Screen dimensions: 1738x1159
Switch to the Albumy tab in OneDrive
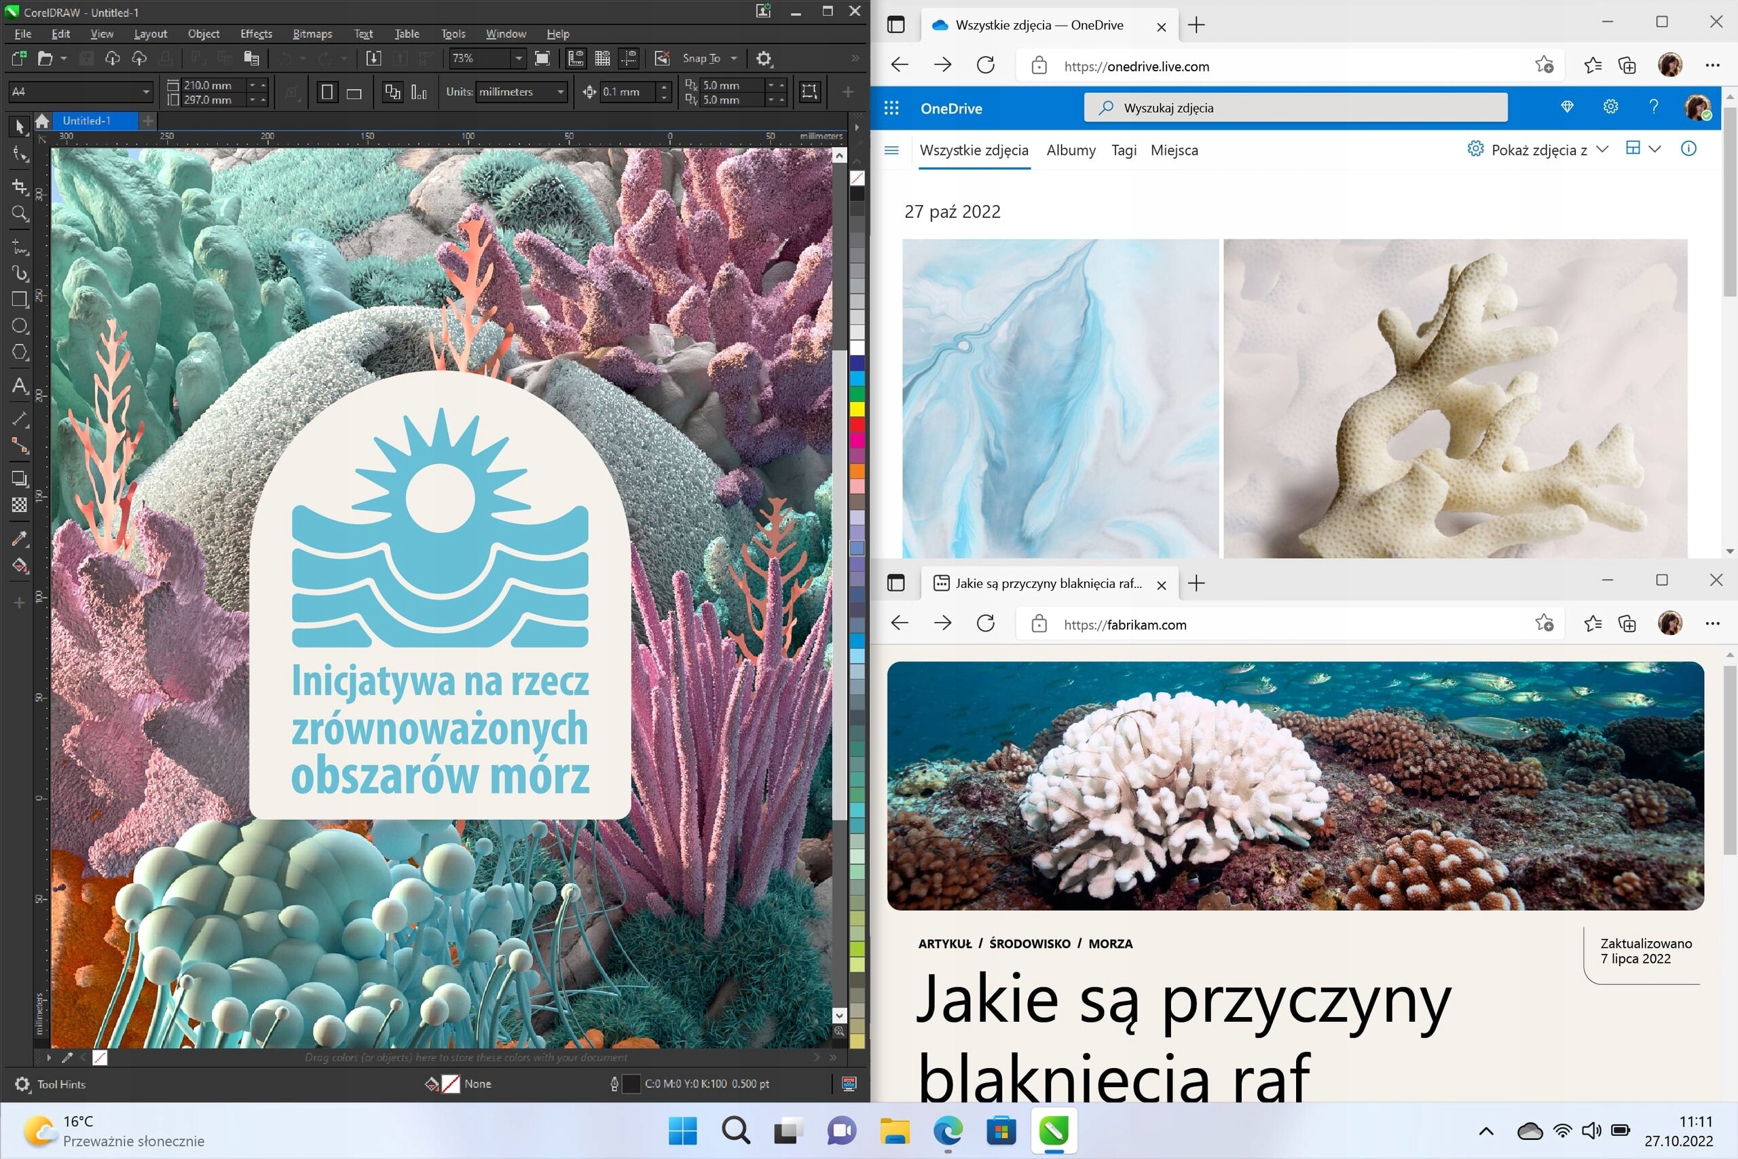coord(1071,150)
